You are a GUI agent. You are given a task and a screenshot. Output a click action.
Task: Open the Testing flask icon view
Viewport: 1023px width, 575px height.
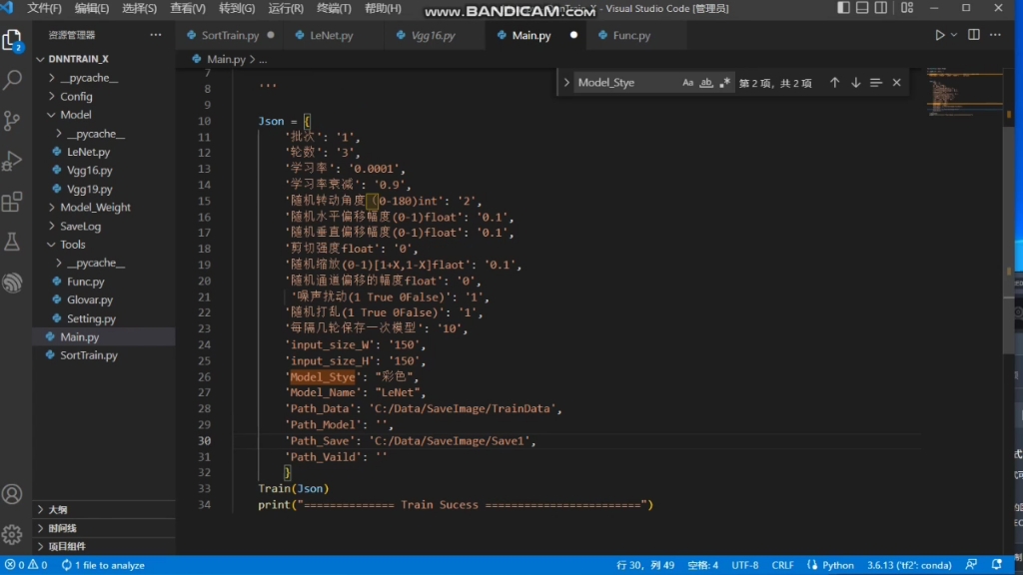(13, 242)
